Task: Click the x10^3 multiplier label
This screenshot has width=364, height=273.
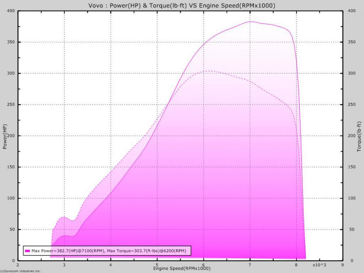Action: click(319, 265)
